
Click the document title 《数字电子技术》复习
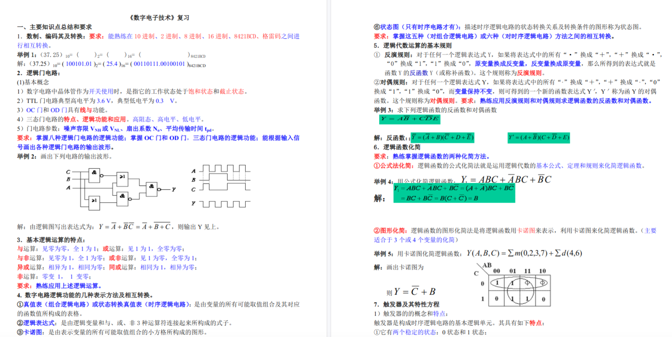tap(159, 18)
